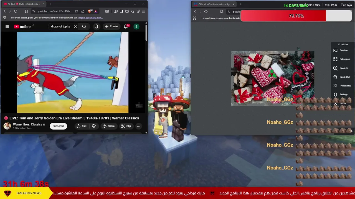Viewport: 355px width, 199px height.
Task: Open new tab in puzzle window
Action: [x=240, y=4]
